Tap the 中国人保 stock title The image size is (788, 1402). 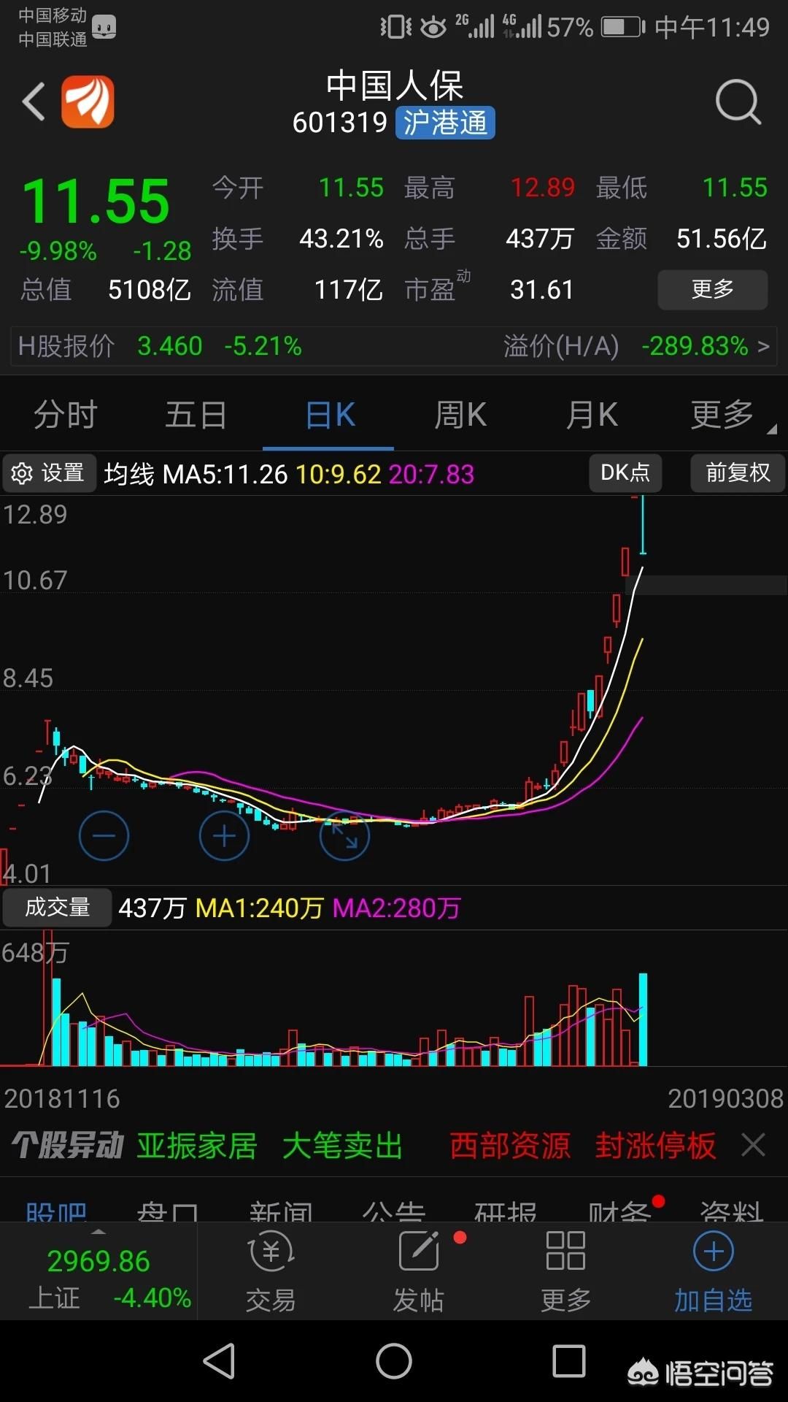394,85
